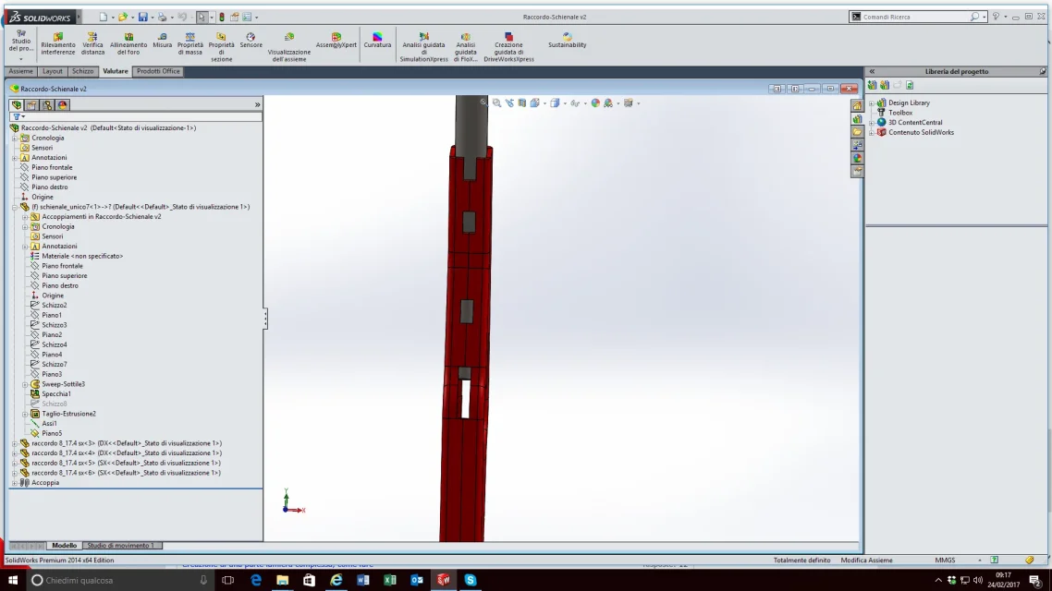Open the appearance color wheel in view toolbar
The height and width of the screenshot is (591, 1052).
coord(595,103)
